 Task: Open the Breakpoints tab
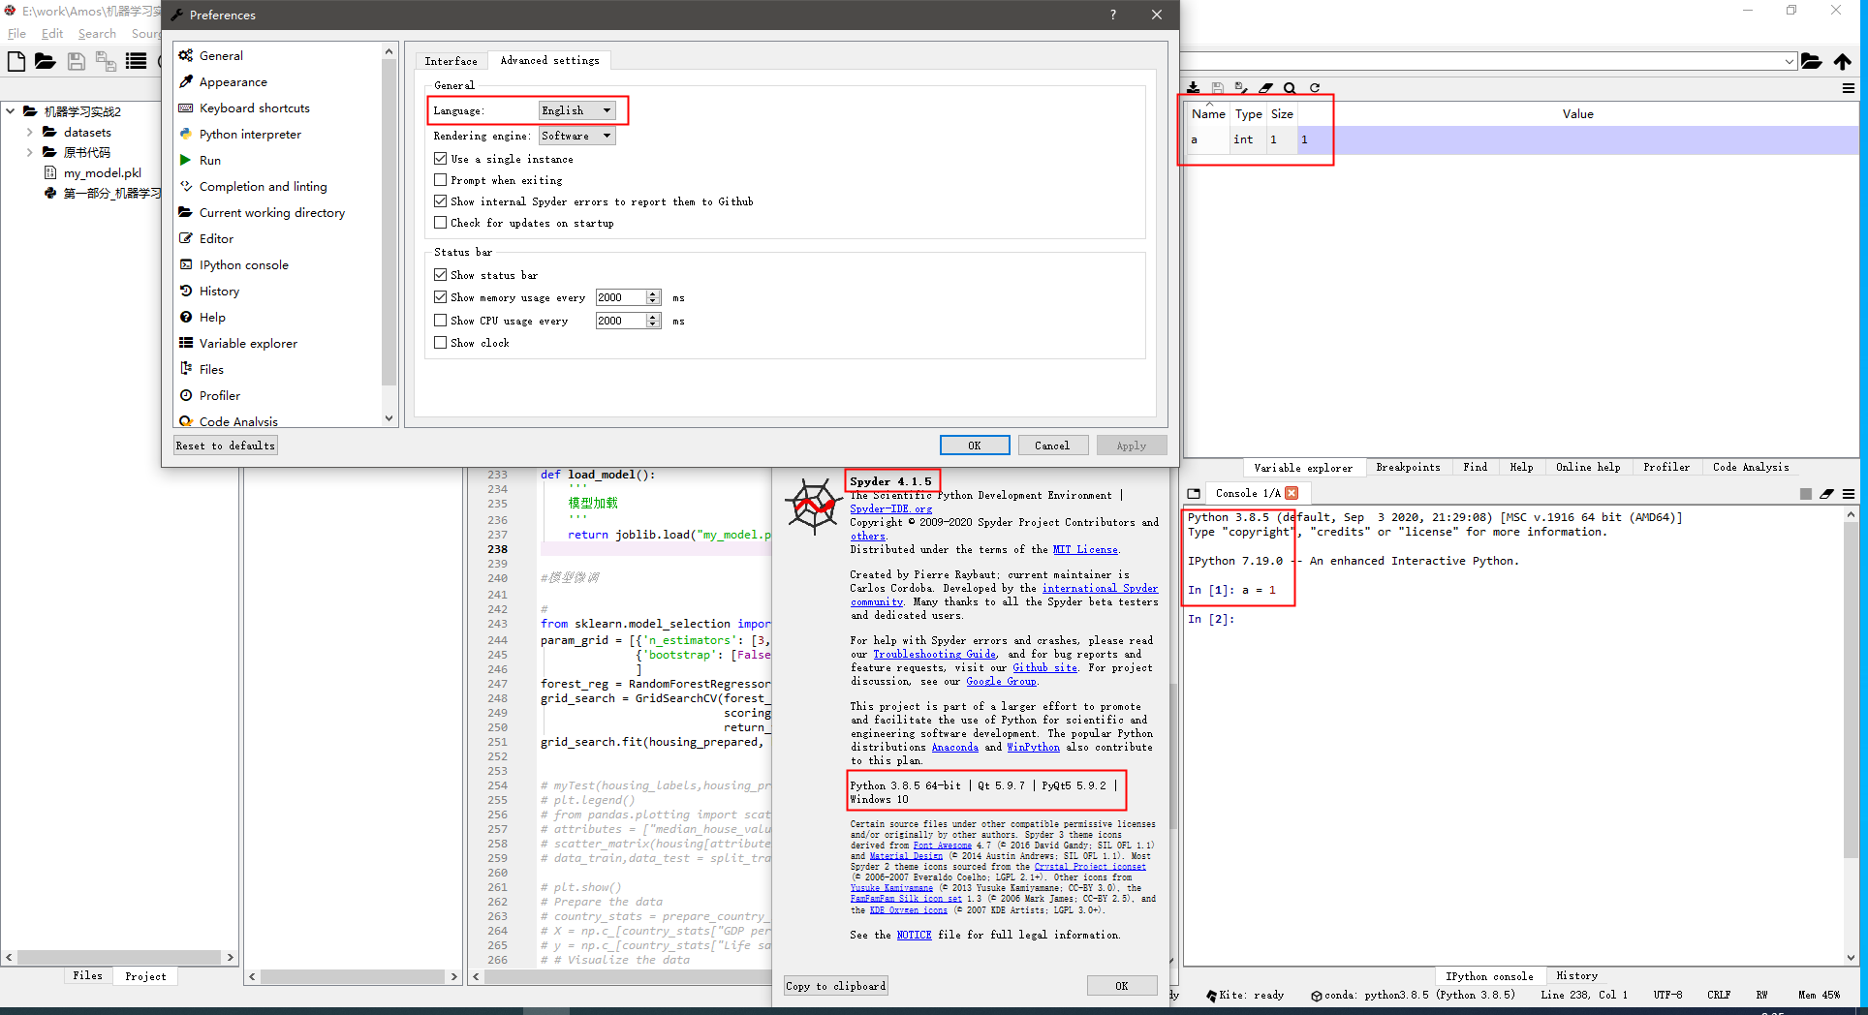(1407, 467)
